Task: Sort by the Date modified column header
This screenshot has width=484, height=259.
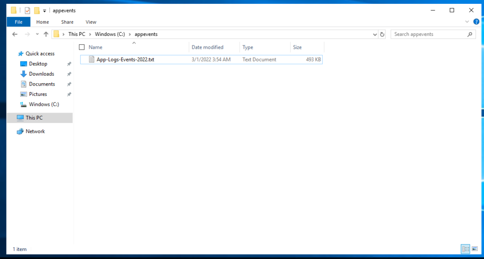Action: (207, 47)
